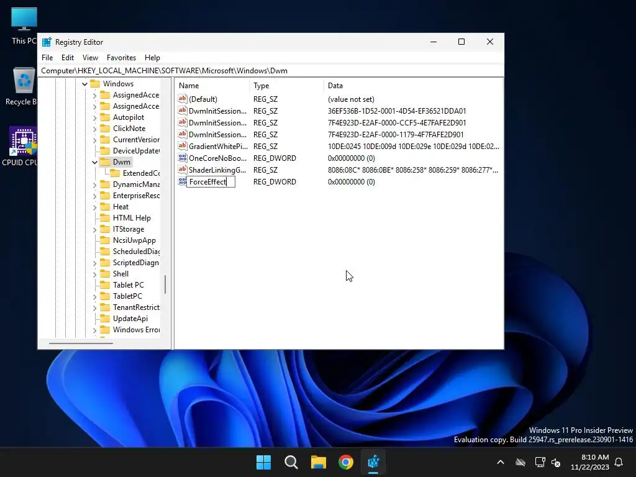This screenshot has height=477, width=636.
Task: Click the Registry Editor title bar icon
Action: click(x=47, y=42)
